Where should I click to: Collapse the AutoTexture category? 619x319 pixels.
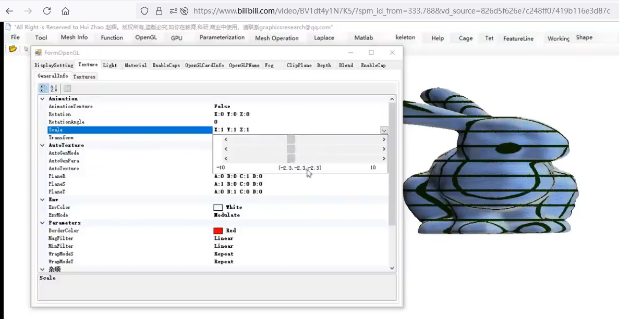[42, 145]
